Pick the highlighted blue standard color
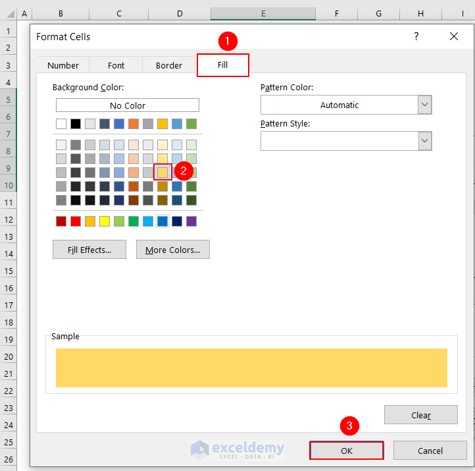 coord(162,221)
